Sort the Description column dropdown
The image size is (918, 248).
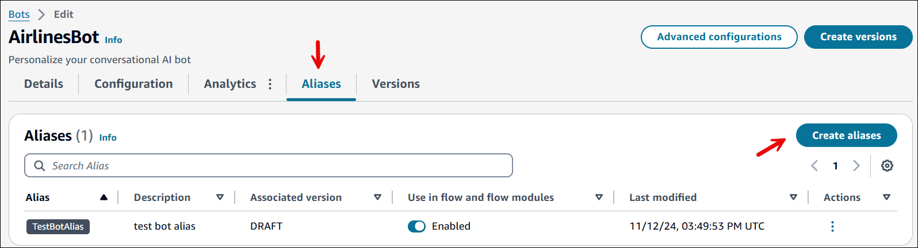220,197
